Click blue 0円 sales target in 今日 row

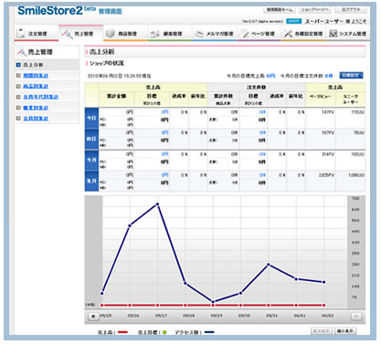tap(164, 112)
